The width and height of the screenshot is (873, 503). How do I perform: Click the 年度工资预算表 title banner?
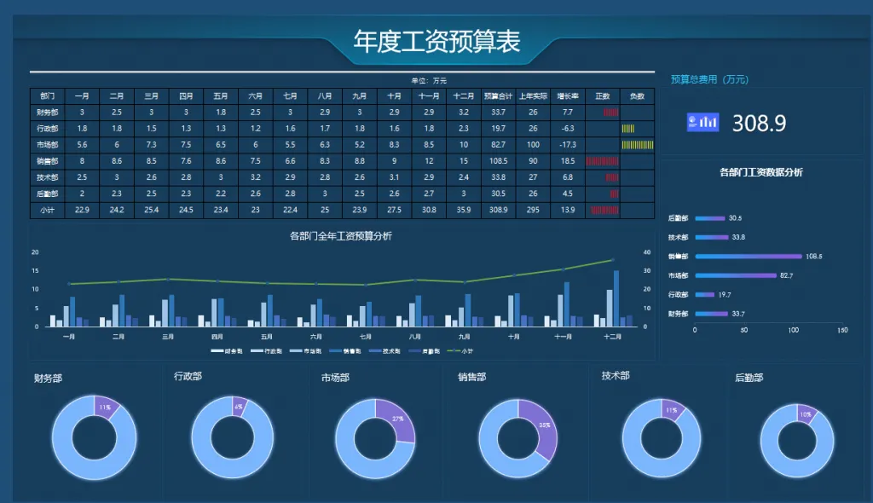click(436, 42)
